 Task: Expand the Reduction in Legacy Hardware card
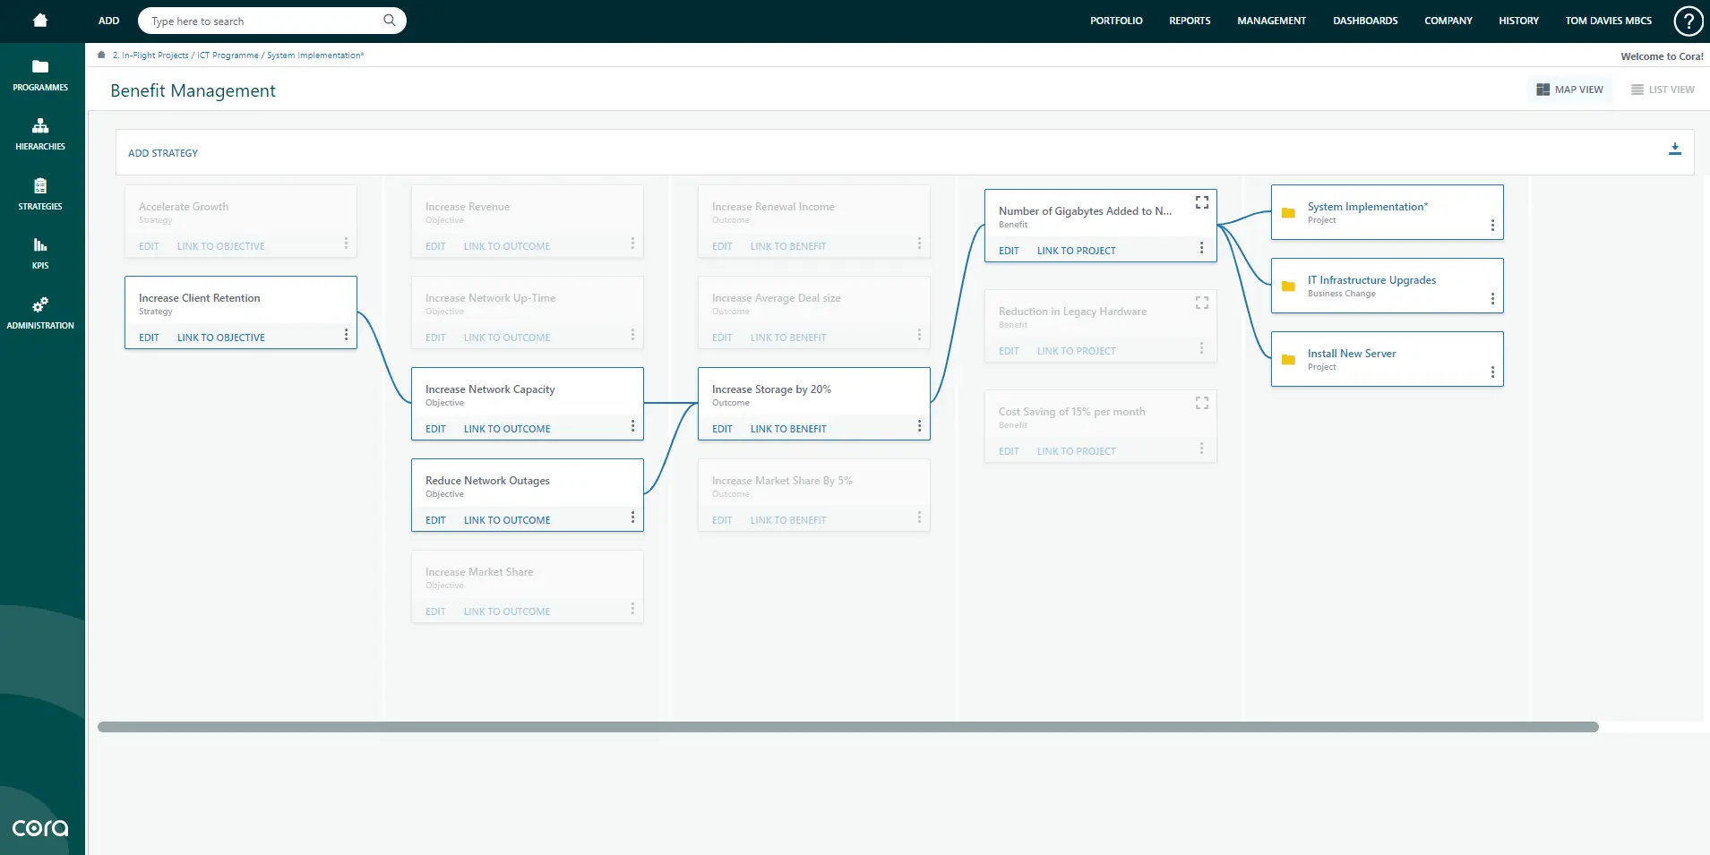point(1201,303)
